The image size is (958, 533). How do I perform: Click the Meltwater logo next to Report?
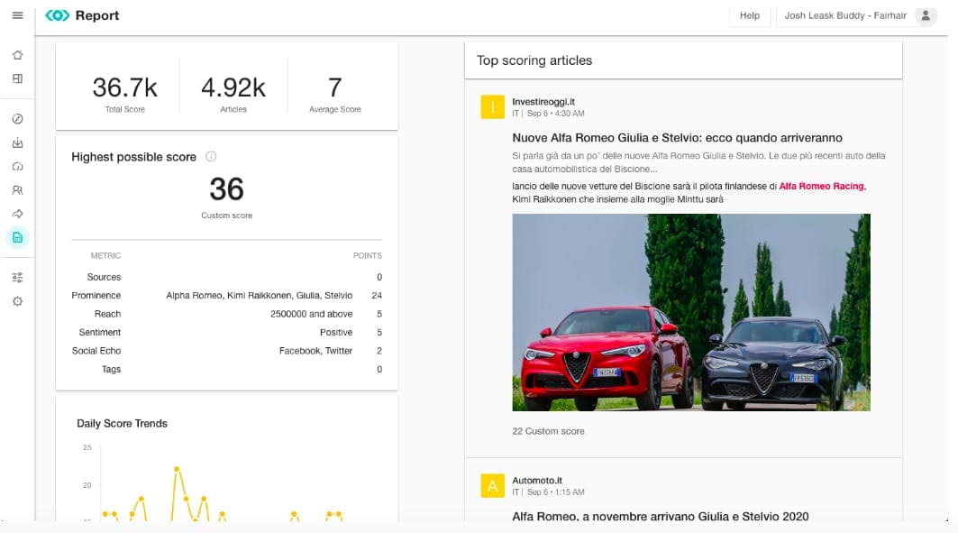(56, 14)
